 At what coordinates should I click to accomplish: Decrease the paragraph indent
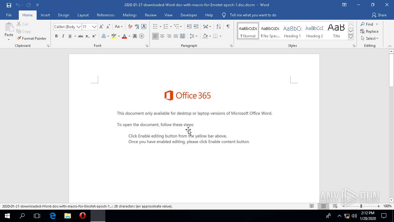click(189, 27)
